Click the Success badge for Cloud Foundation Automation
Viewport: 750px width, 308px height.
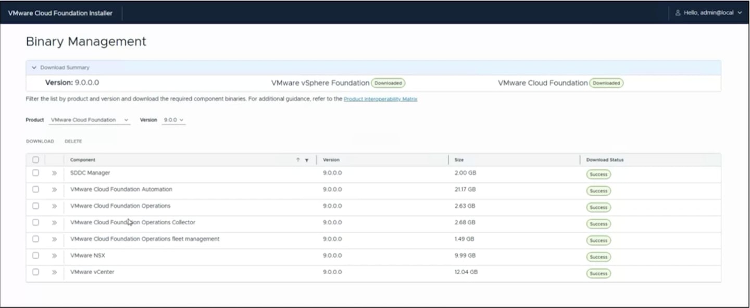[598, 191]
